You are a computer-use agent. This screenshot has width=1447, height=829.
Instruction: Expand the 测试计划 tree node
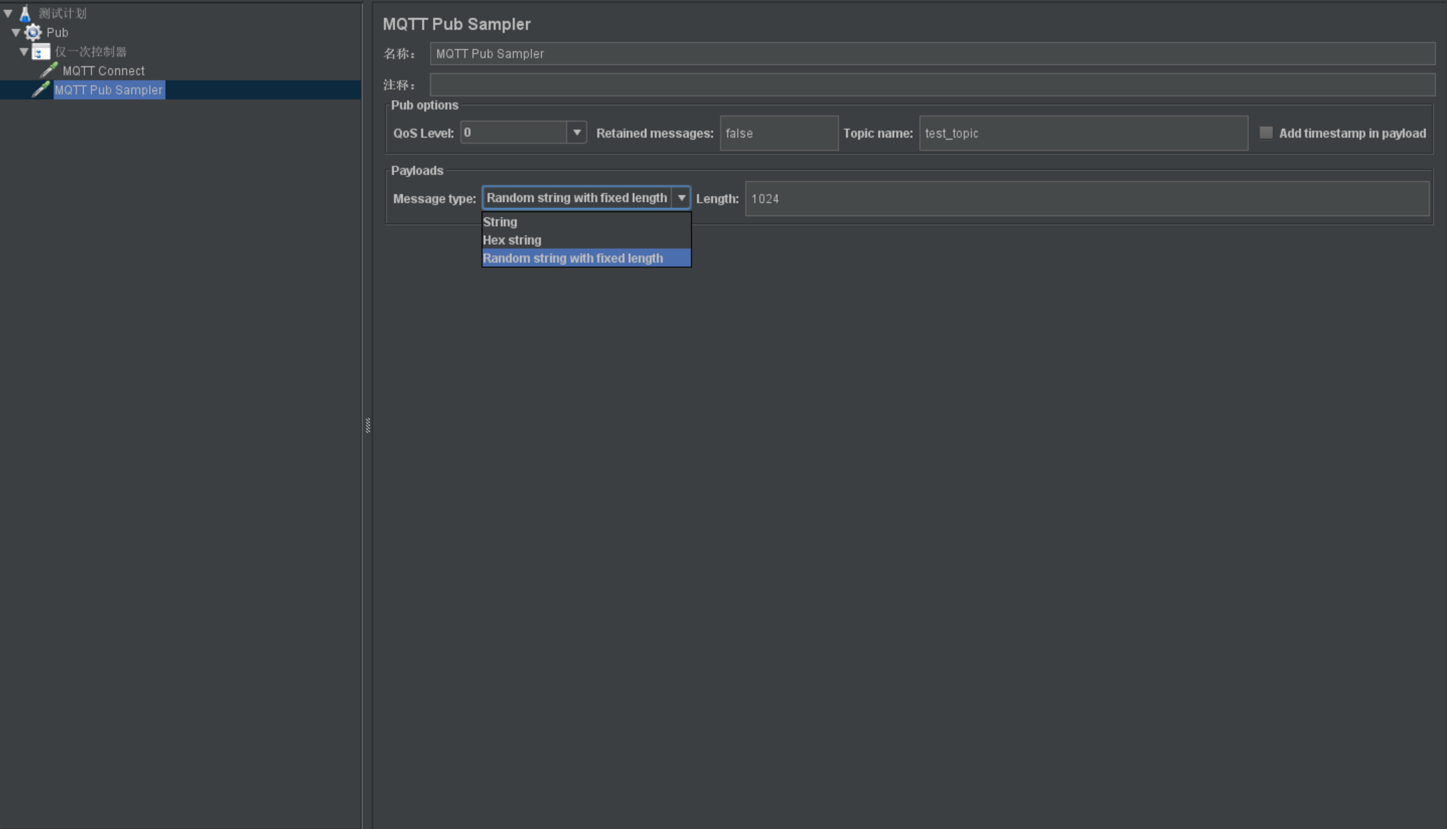tap(8, 12)
